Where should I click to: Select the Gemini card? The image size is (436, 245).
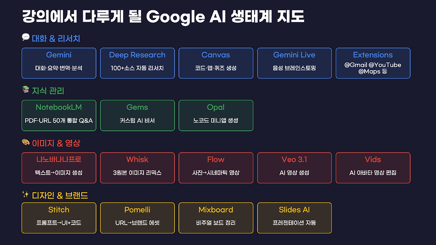coord(59,63)
